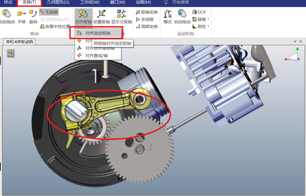The image size is (306, 196).
Task: Click the 开始搜索 search field
Action: (x=181, y=2)
